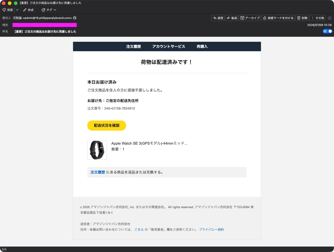Click the Apple Watch SE 3 product title
Screen dimensions: 334x252
click(149, 143)
